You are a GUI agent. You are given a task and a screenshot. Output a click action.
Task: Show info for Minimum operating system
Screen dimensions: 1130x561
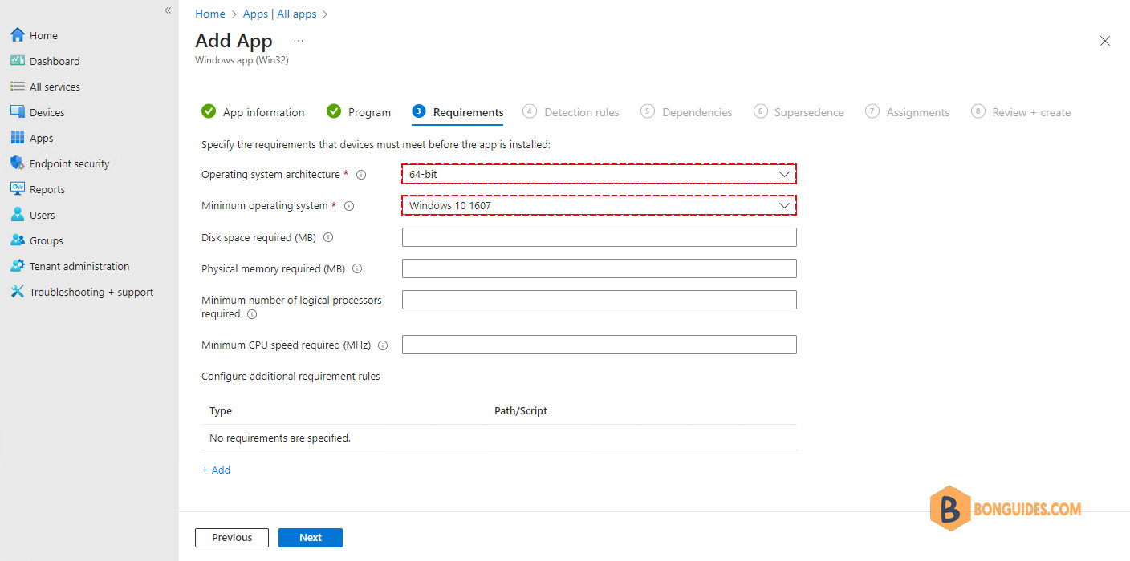click(x=349, y=206)
